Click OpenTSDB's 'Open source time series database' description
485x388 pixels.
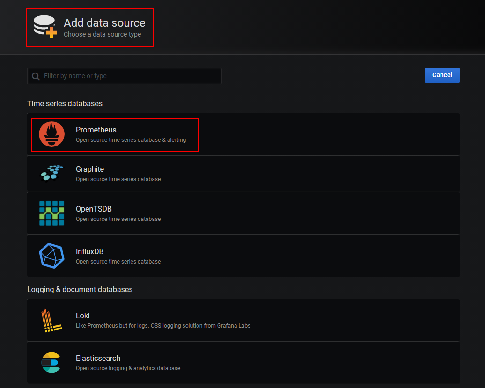point(118,219)
